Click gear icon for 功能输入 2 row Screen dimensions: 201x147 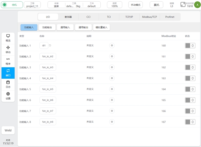[112, 56]
